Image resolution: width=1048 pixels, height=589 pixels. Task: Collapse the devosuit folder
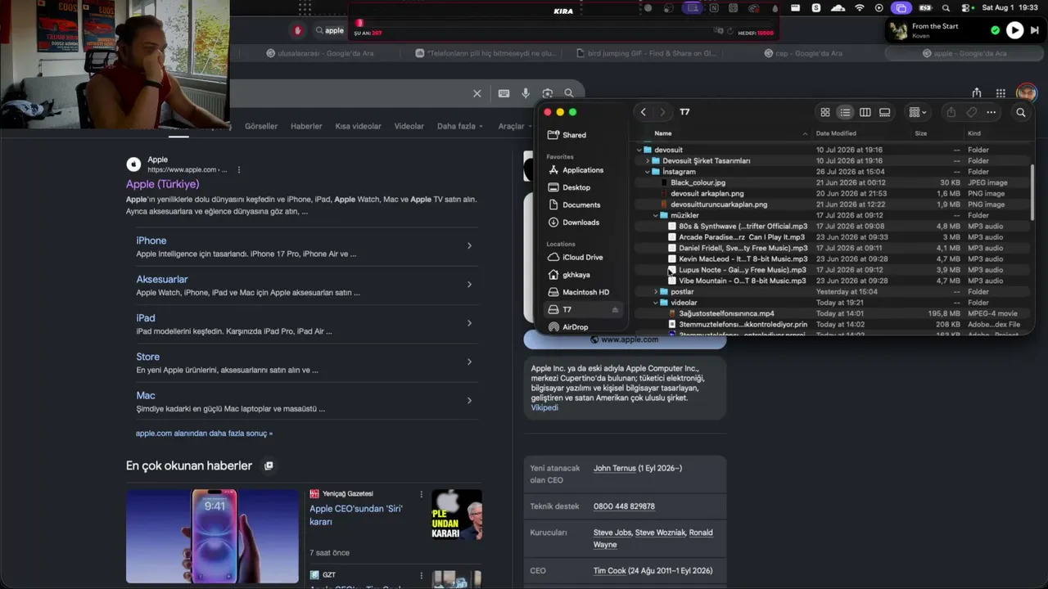click(x=639, y=151)
